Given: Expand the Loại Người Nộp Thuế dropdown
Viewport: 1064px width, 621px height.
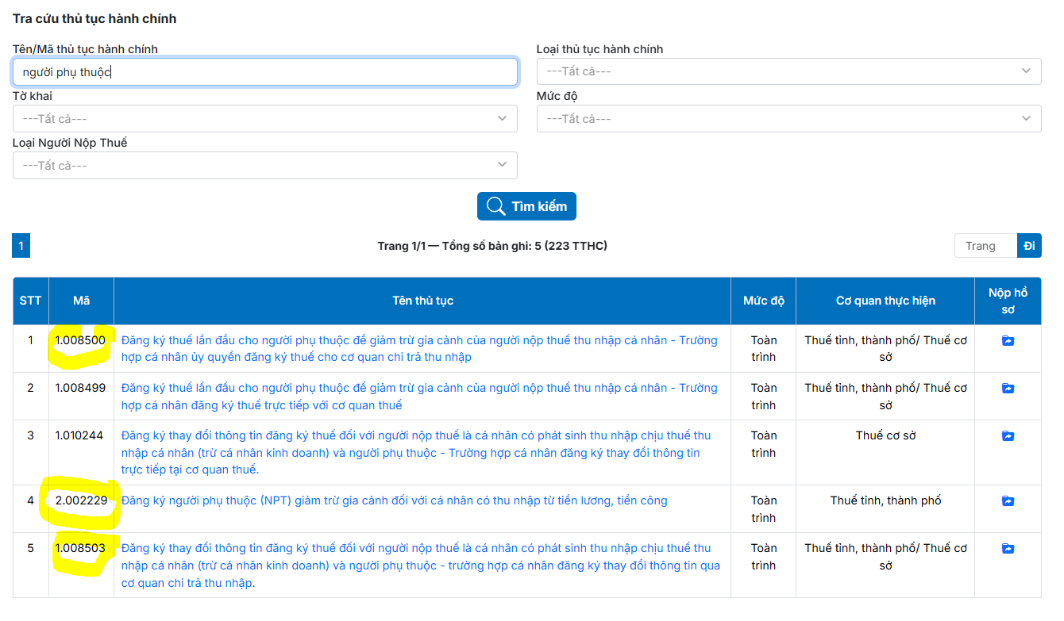Looking at the screenshot, I should tap(264, 166).
